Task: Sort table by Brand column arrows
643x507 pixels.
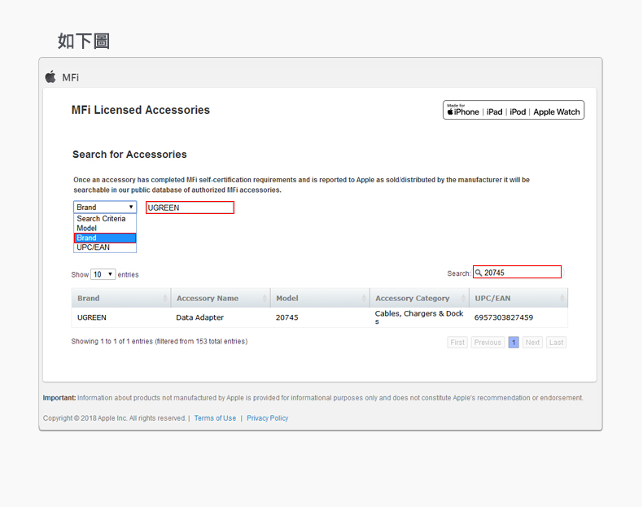Action: pos(165,299)
